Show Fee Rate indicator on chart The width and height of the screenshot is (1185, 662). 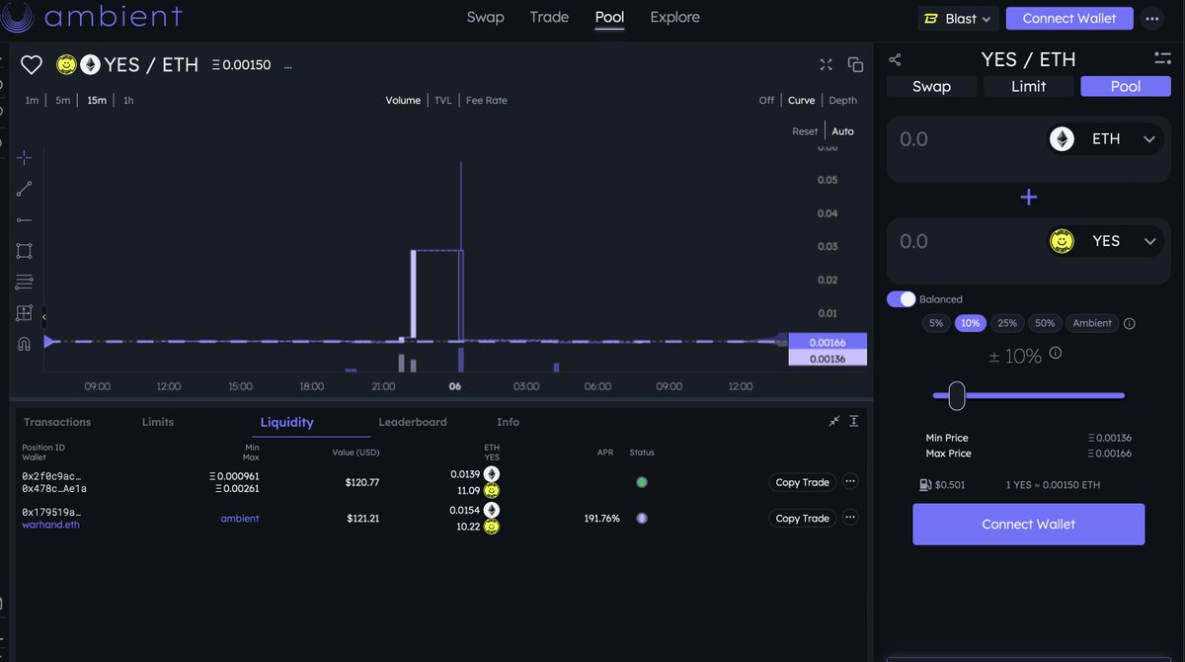click(x=487, y=101)
